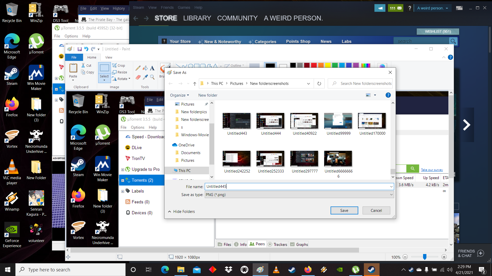Open the Organize dropdown in Save As dialog
The image size is (492, 276).
click(179, 95)
